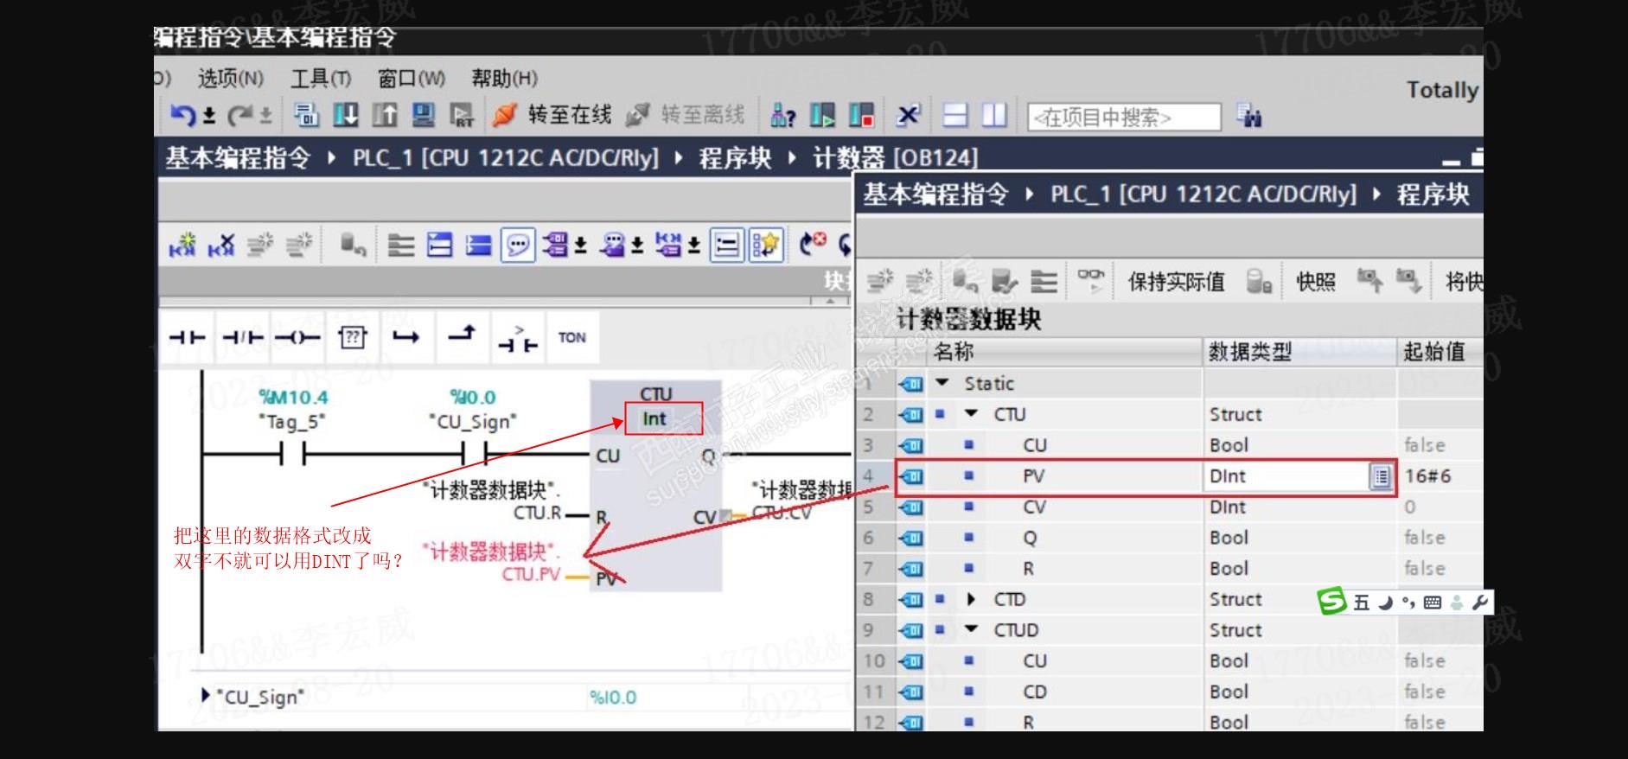
Task: Click the Start CPU icon
Action: click(822, 114)
